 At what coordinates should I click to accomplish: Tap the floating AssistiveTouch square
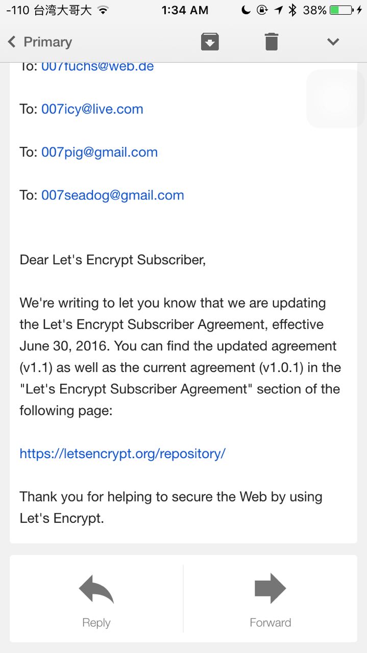pyautogui.click(x=335, y=98)
